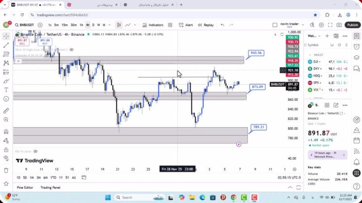Open chart settings gear icon
The image size is (362, 203).
pos(321,25)
